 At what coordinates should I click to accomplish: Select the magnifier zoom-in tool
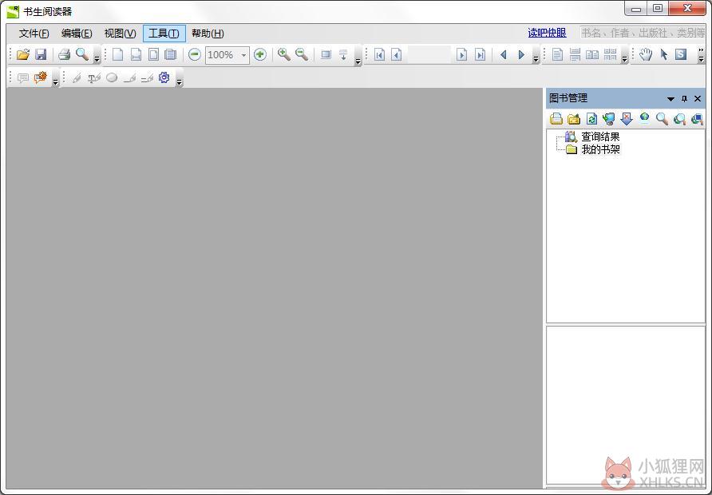284,55
